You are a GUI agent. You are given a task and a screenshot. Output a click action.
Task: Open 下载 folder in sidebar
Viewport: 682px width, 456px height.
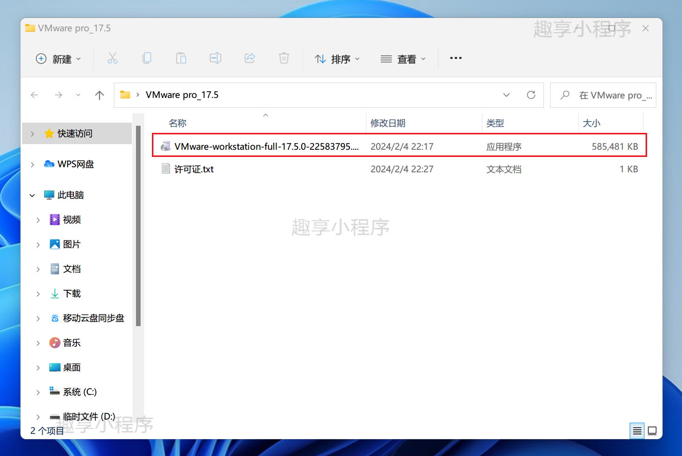[x=72, y=293]
